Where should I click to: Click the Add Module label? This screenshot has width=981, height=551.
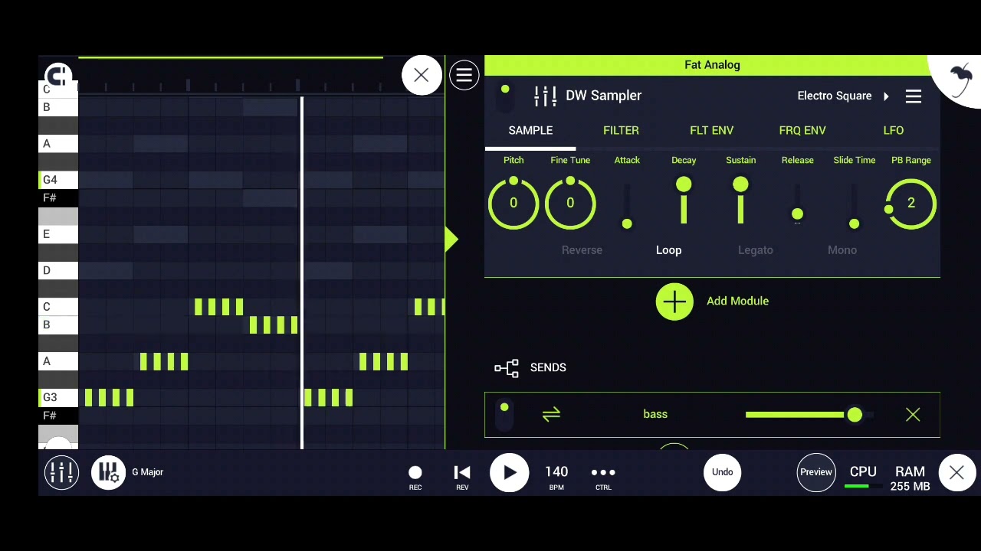737,302
